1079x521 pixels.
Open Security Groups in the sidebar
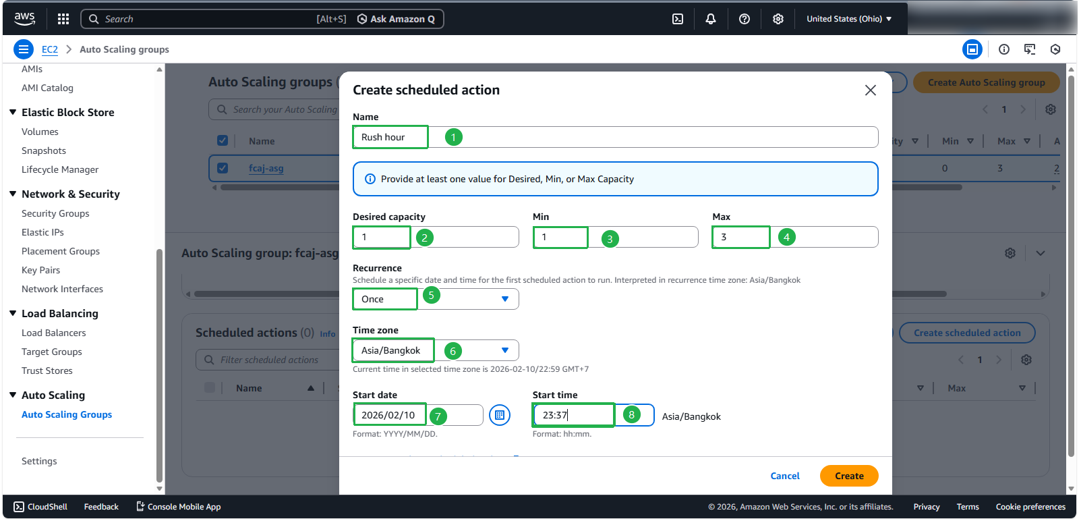55,213
